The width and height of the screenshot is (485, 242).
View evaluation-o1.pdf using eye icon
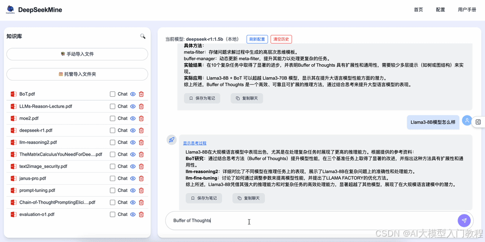click(x=133, y=214)
